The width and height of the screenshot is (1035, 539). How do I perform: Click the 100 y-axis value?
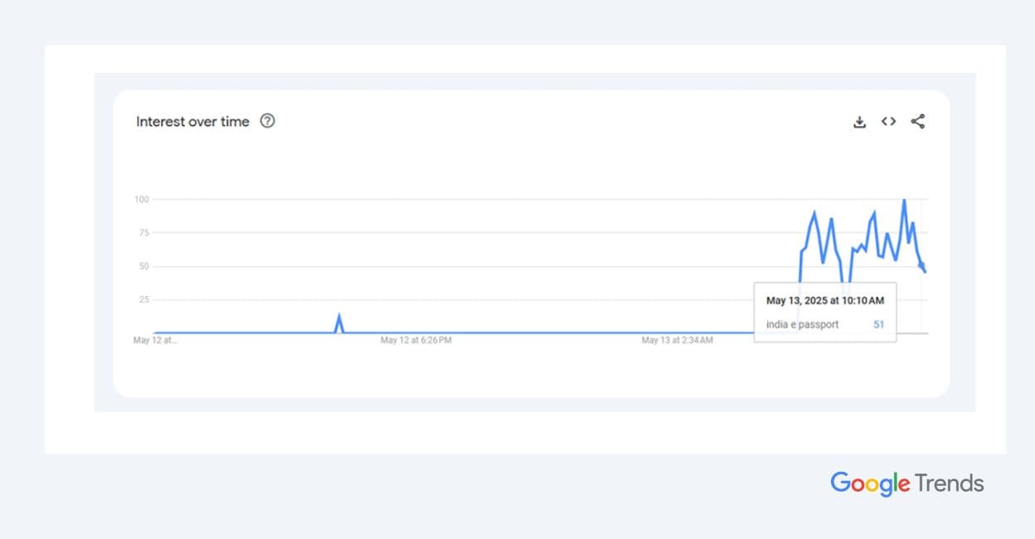(x=141, y=199)
